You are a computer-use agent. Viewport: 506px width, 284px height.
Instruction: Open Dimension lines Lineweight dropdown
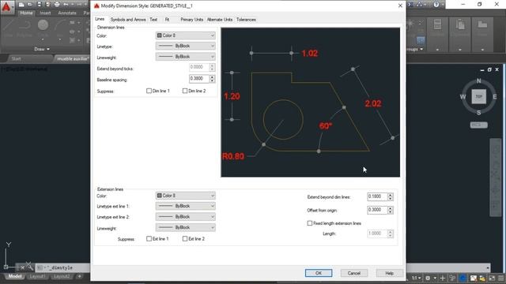186,57
